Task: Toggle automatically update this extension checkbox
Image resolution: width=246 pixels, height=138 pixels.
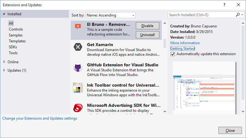Action: pyautogui.click(x=173, y=54)
